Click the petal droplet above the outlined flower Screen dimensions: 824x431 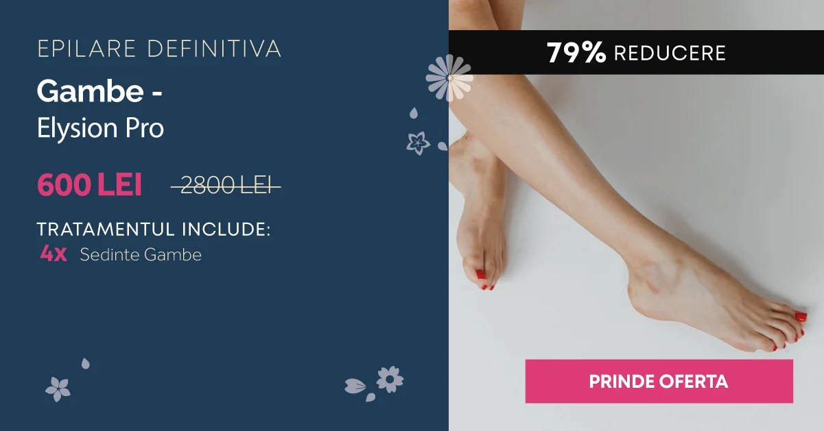(x=414, y=113)
